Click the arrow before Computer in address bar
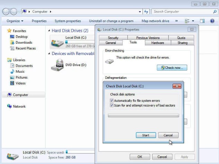This screenshot has width=219, height=164. 29,12
